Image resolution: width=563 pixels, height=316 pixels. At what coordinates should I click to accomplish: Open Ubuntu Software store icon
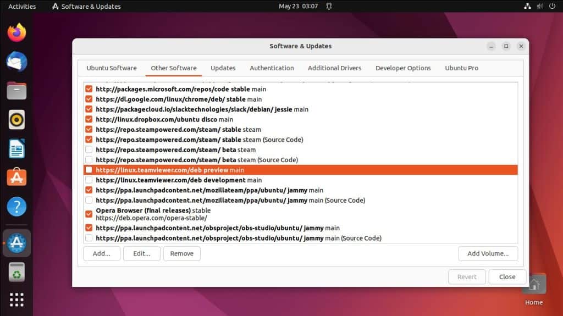pos(16,178)
